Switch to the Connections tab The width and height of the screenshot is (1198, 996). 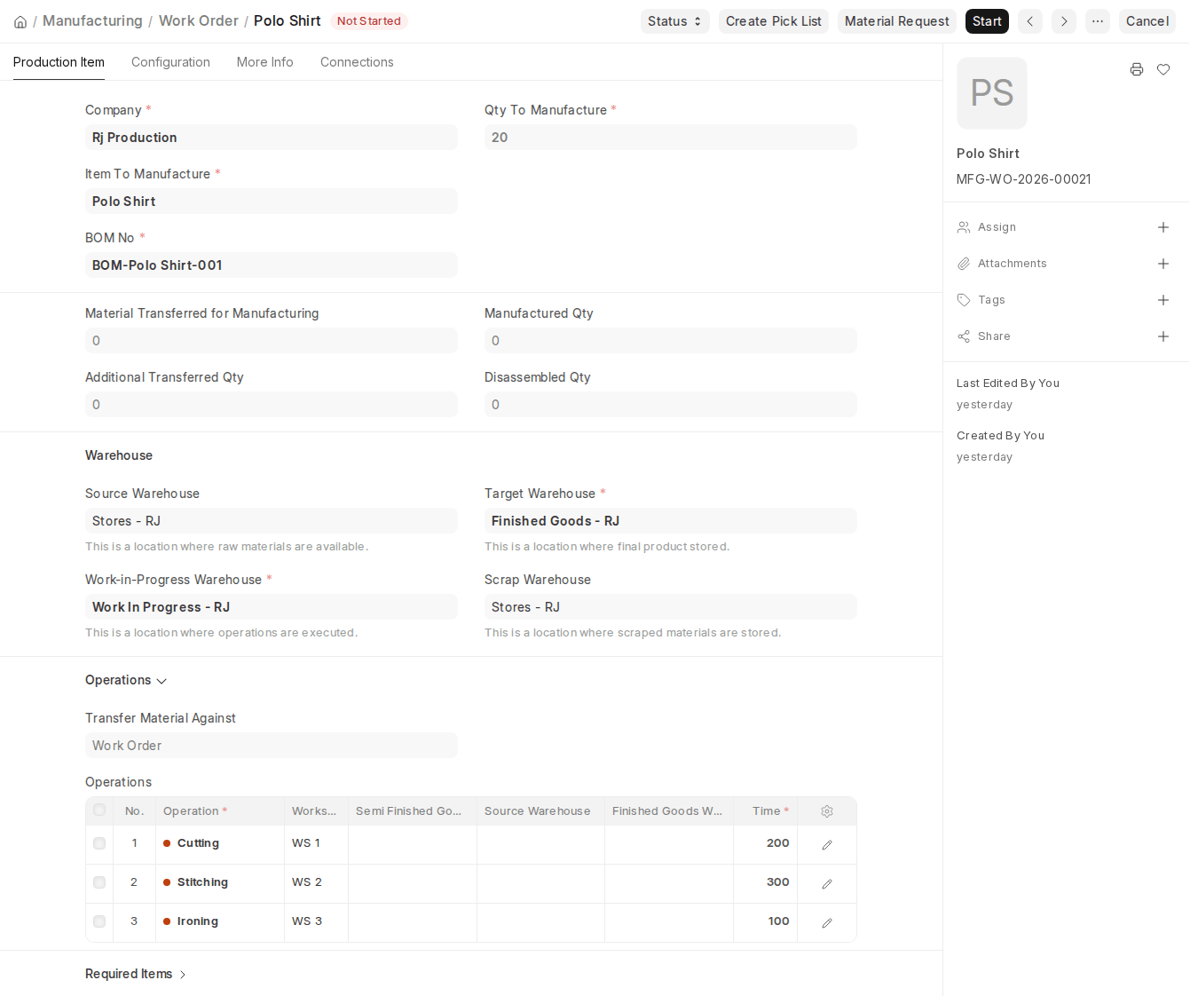[x=357, y=62]
